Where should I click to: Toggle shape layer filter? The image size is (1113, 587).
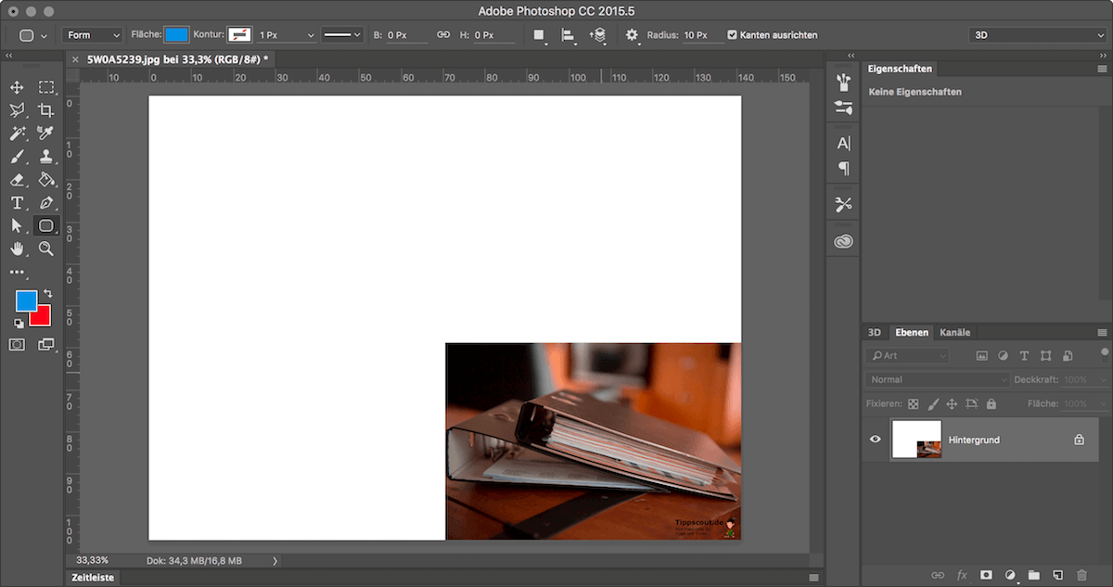(x=1045, y=356)
